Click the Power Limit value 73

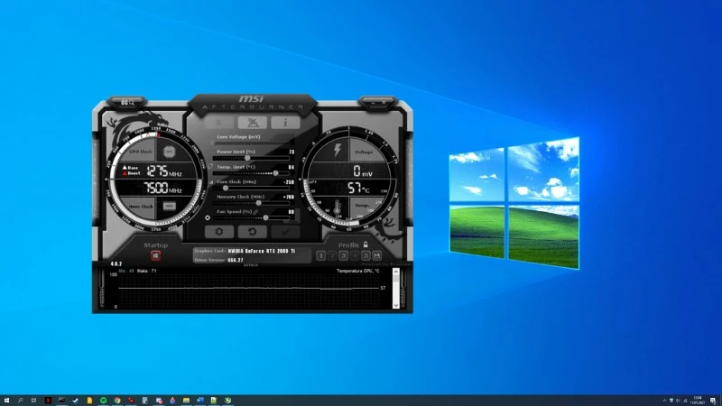[x=292, y=152]
